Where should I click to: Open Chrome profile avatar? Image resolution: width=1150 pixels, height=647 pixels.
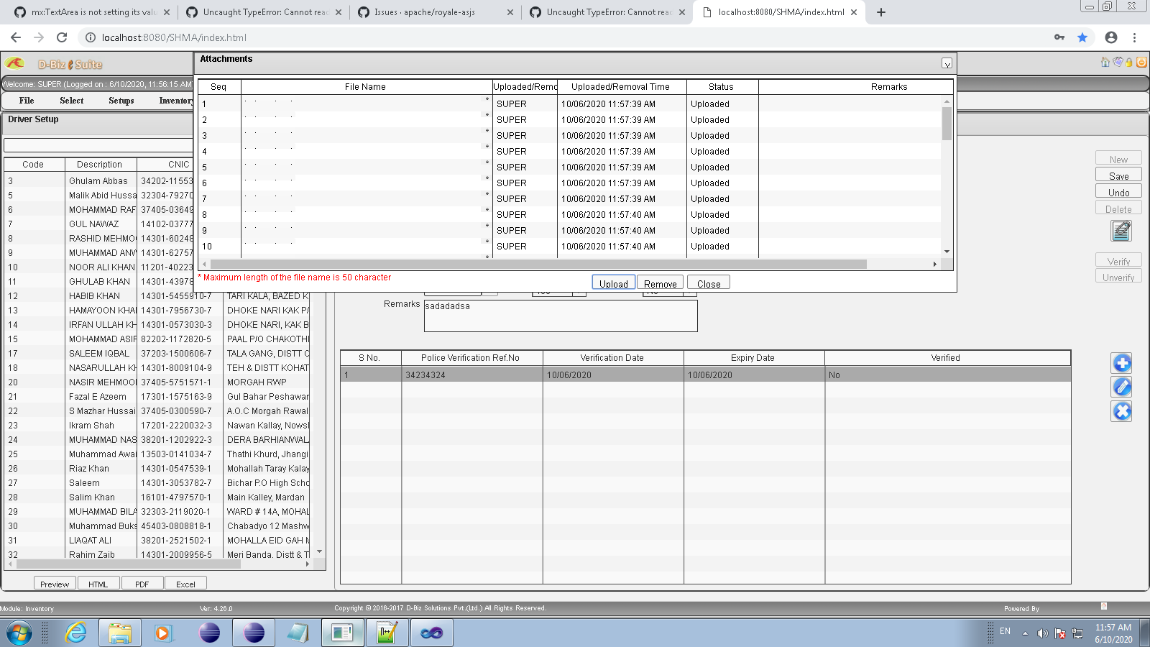(x=1111, y=37)
